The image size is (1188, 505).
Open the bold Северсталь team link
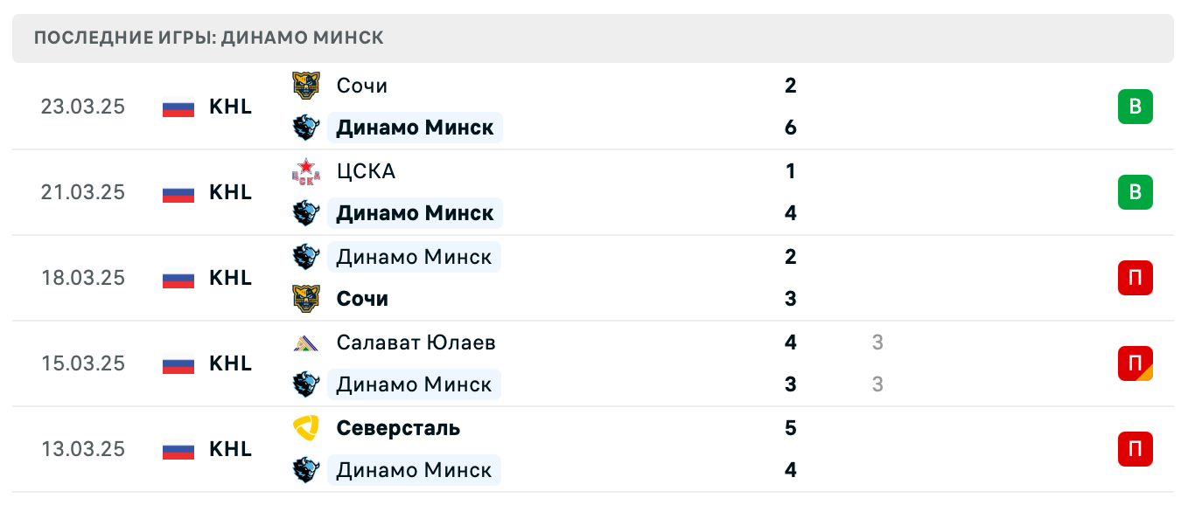click(x=398, y=428)
